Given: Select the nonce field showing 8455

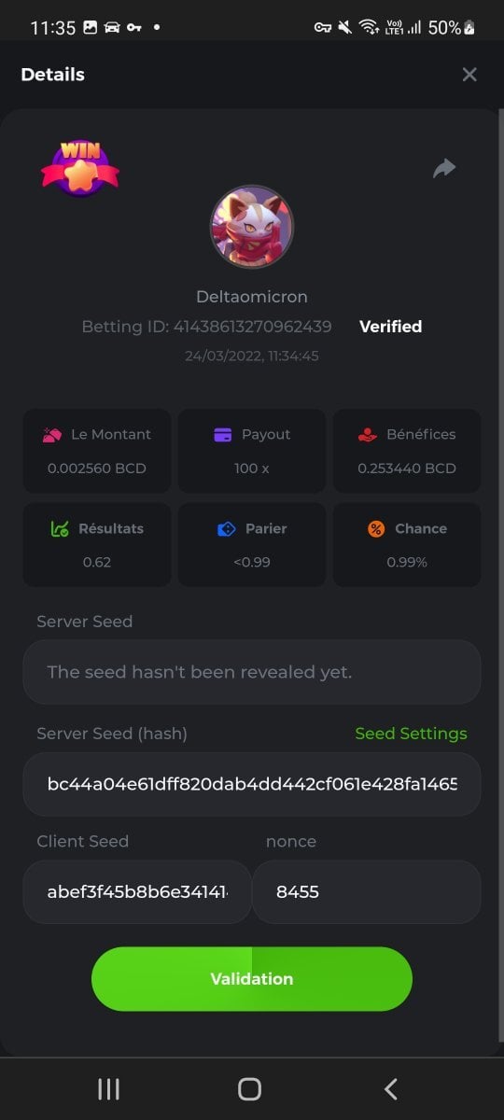Looking at the screenshot, I should point(367,892).
